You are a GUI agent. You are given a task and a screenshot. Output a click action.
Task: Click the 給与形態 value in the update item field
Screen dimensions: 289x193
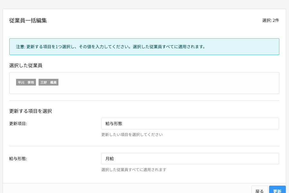coord(114,124)
